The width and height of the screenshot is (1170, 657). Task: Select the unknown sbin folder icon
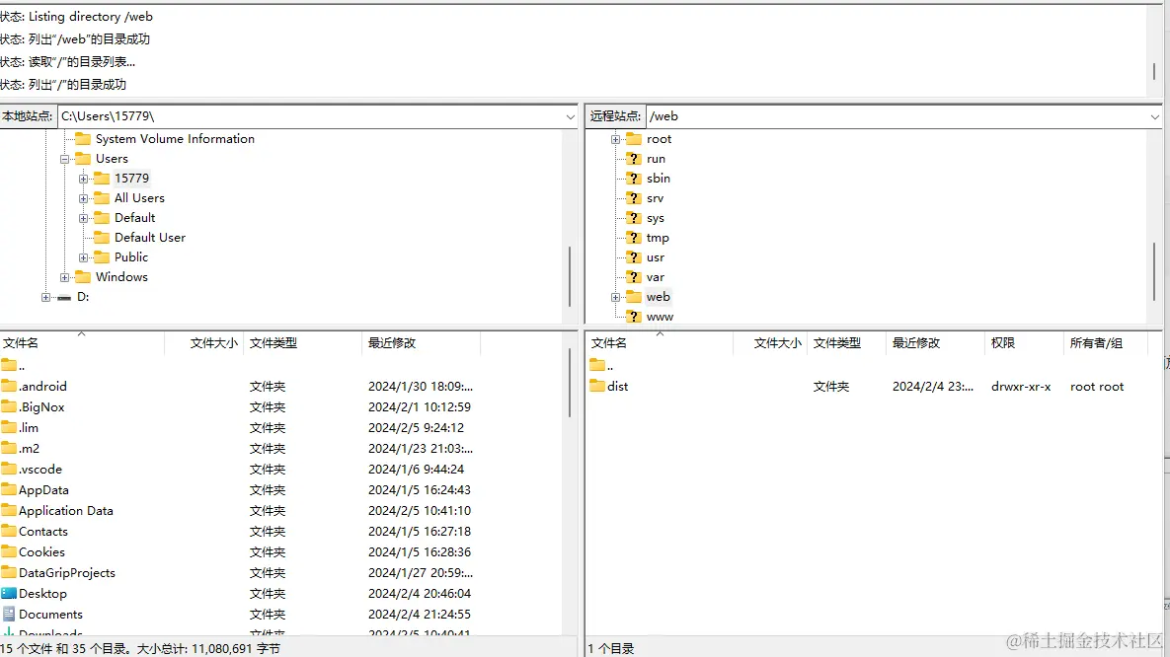[x=634, y=179]
